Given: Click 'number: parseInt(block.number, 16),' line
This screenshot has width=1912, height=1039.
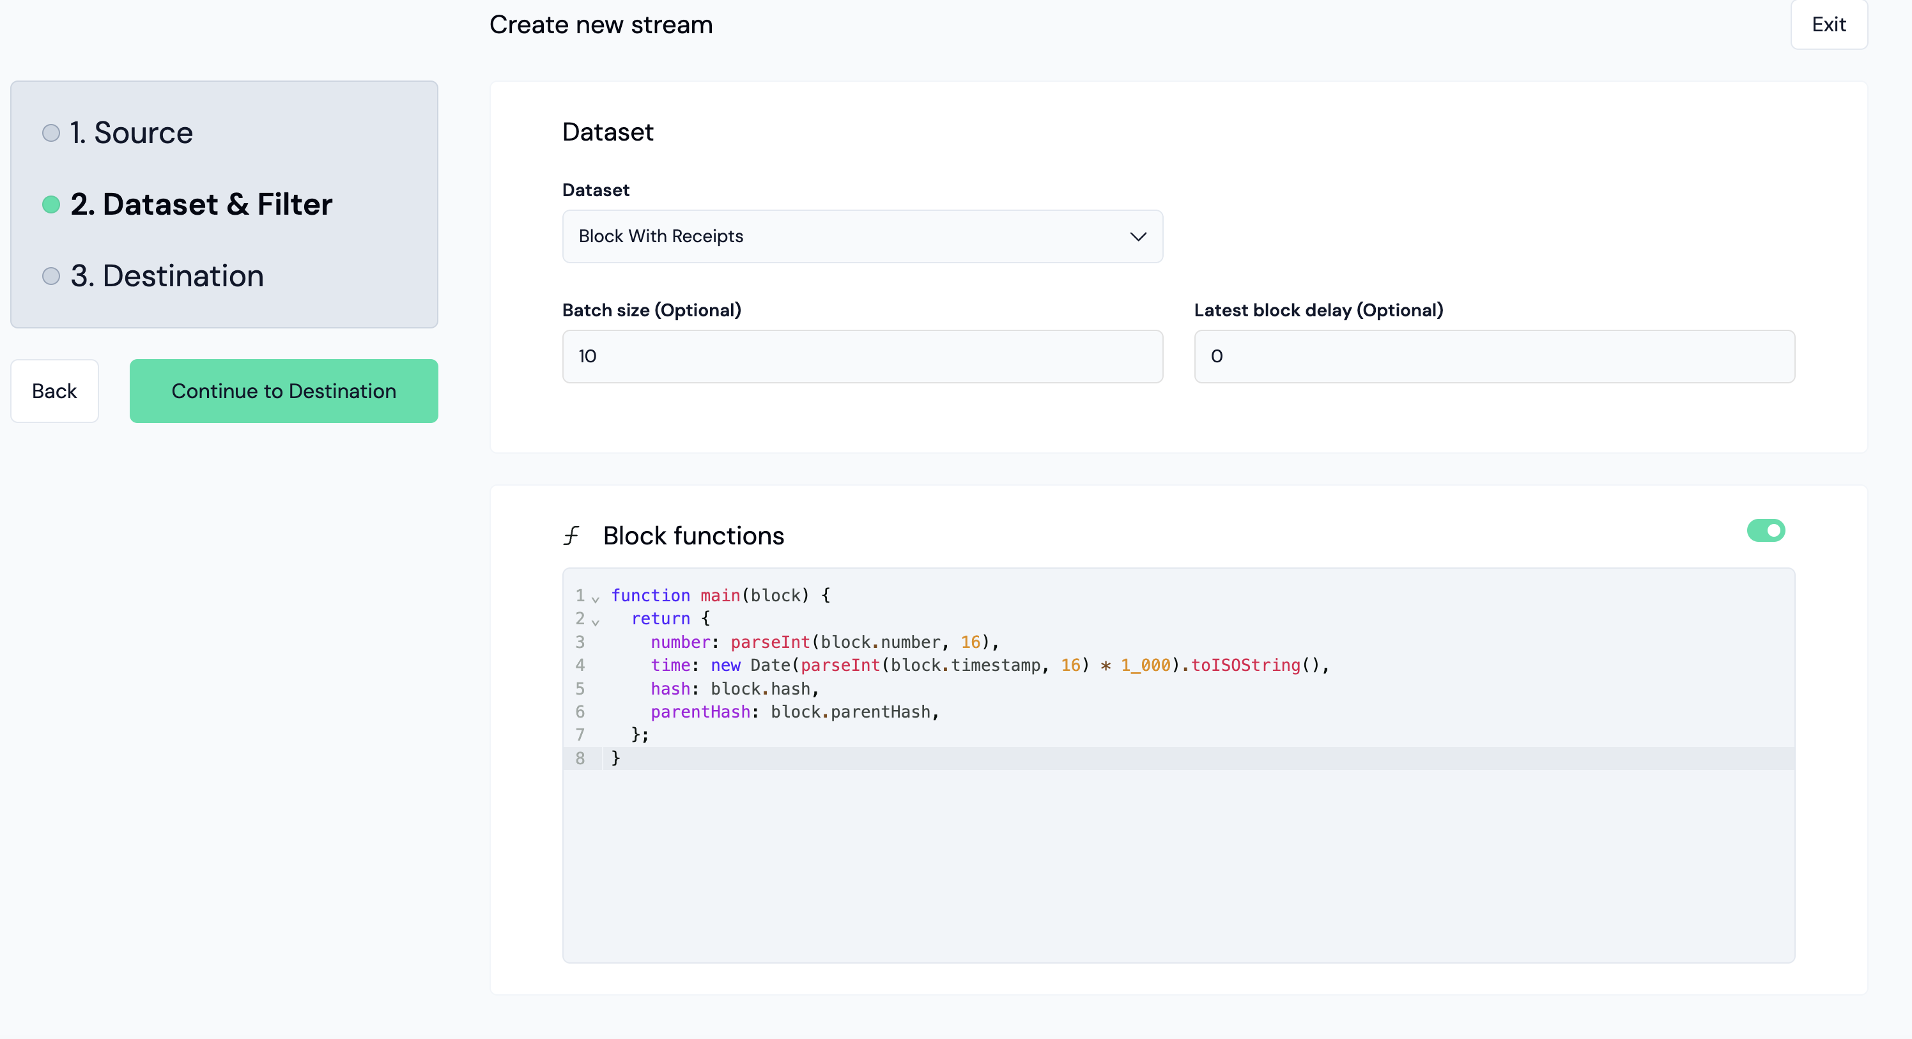Looking at the screenshot, I should 824,642.
